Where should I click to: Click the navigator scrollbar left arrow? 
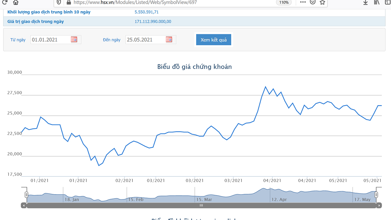point(24,205)
